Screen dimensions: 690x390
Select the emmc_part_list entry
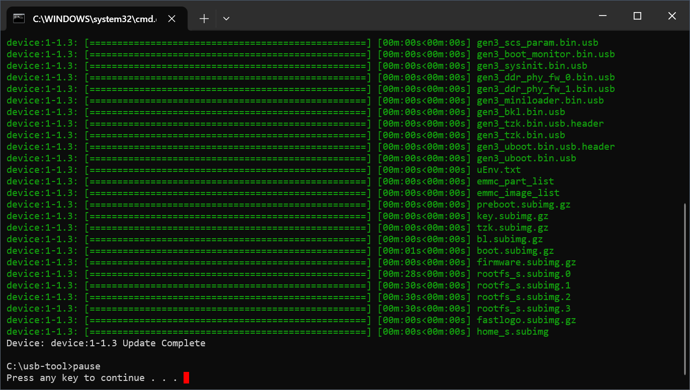click(515, 181)
